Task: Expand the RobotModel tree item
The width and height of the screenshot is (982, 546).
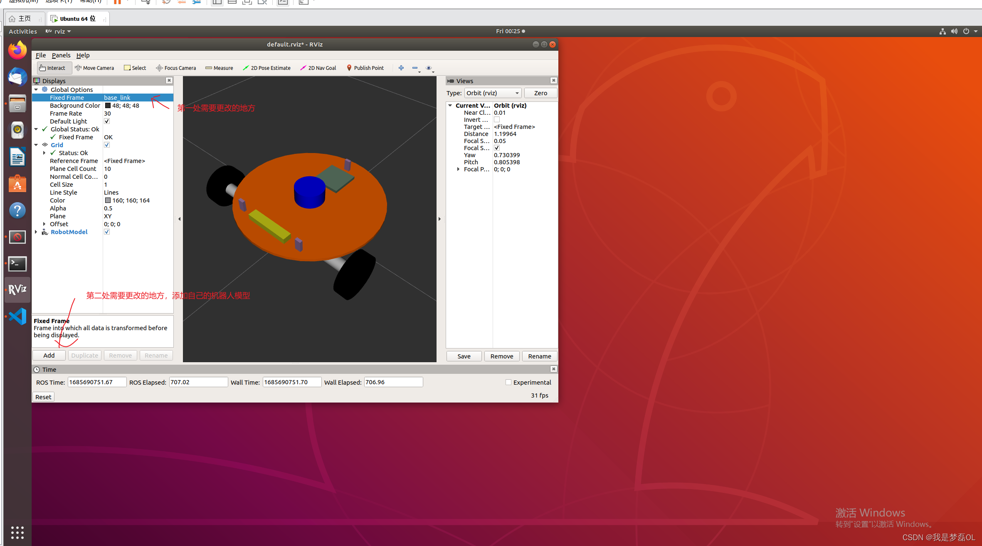Action: (36, 232)
